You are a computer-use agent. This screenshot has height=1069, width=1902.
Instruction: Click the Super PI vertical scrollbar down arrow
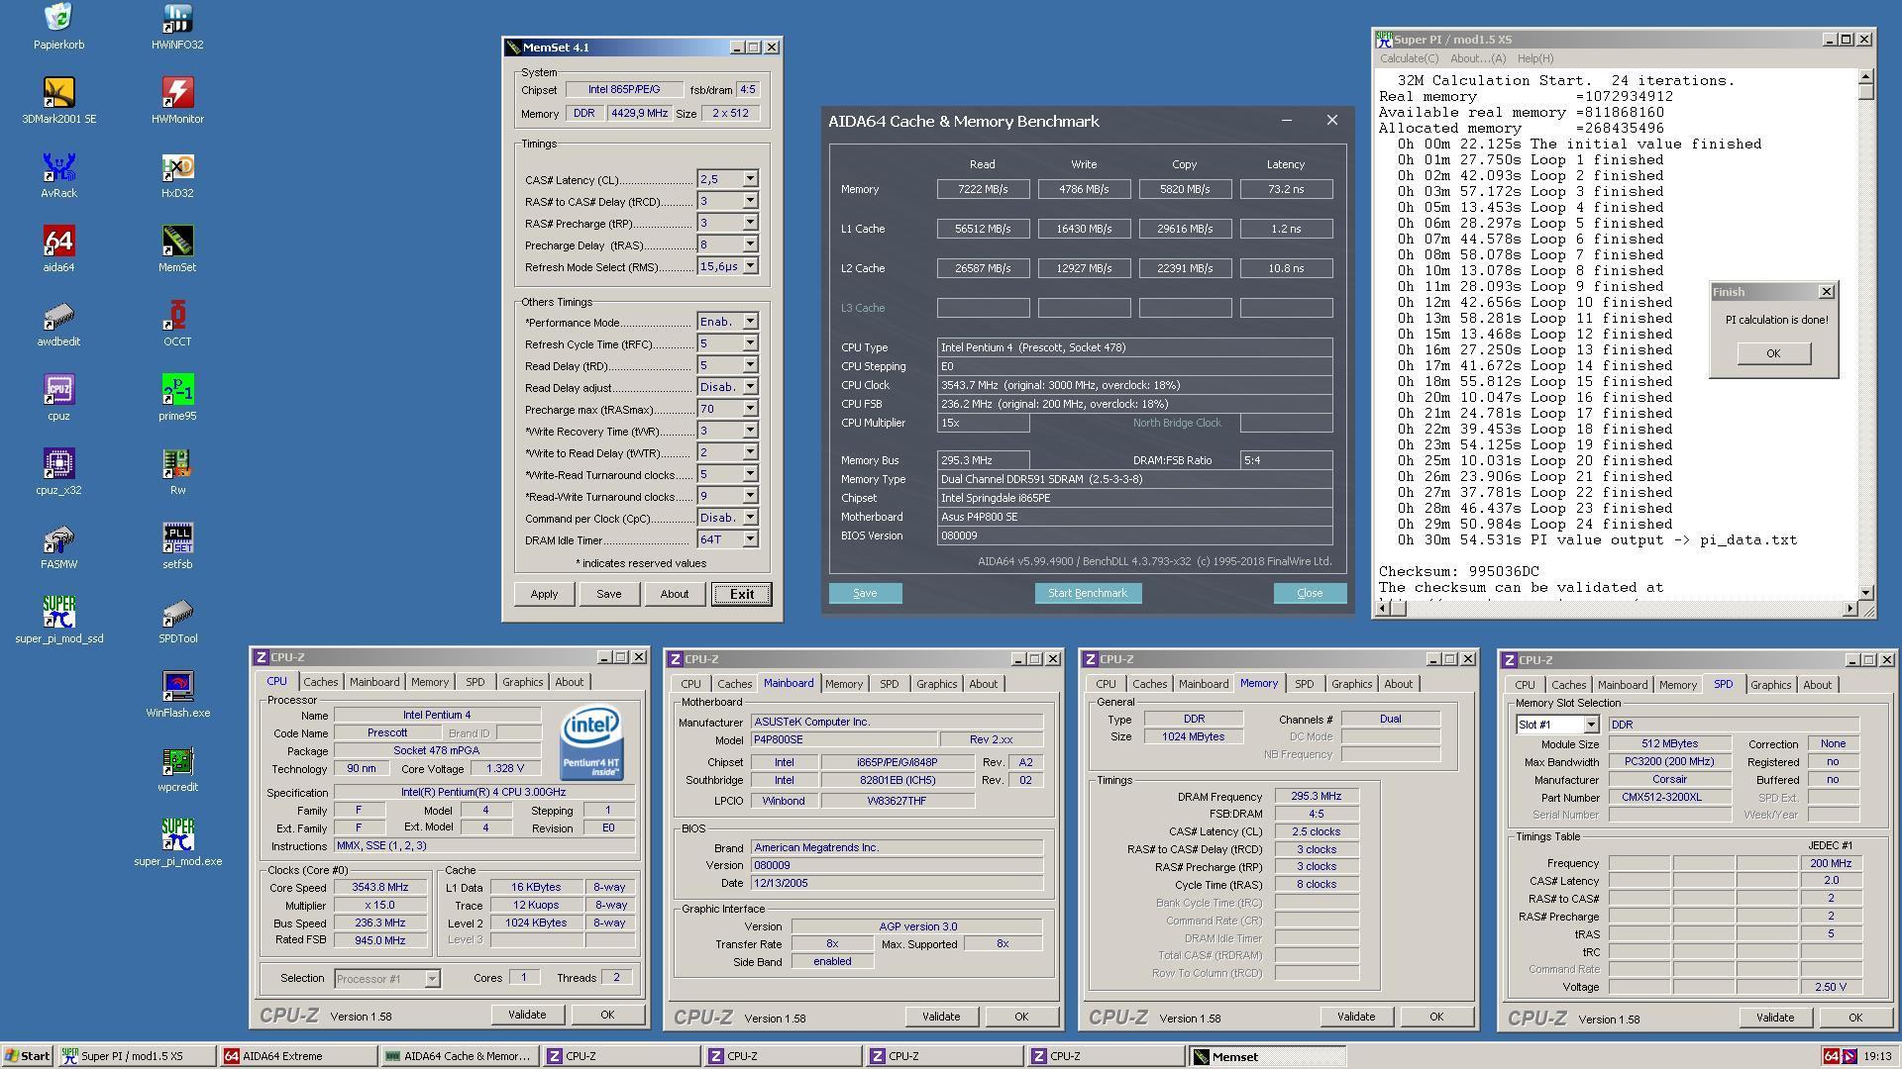tap(1865, 592)
